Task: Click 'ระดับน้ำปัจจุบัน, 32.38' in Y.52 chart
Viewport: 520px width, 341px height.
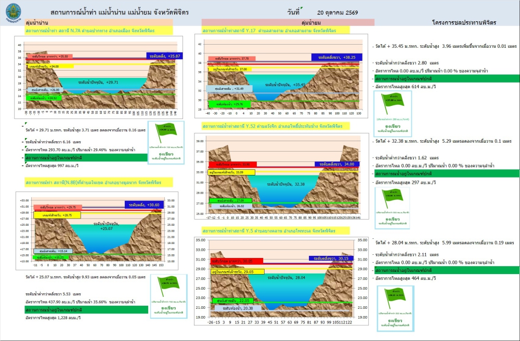Action: click(286, 184)
